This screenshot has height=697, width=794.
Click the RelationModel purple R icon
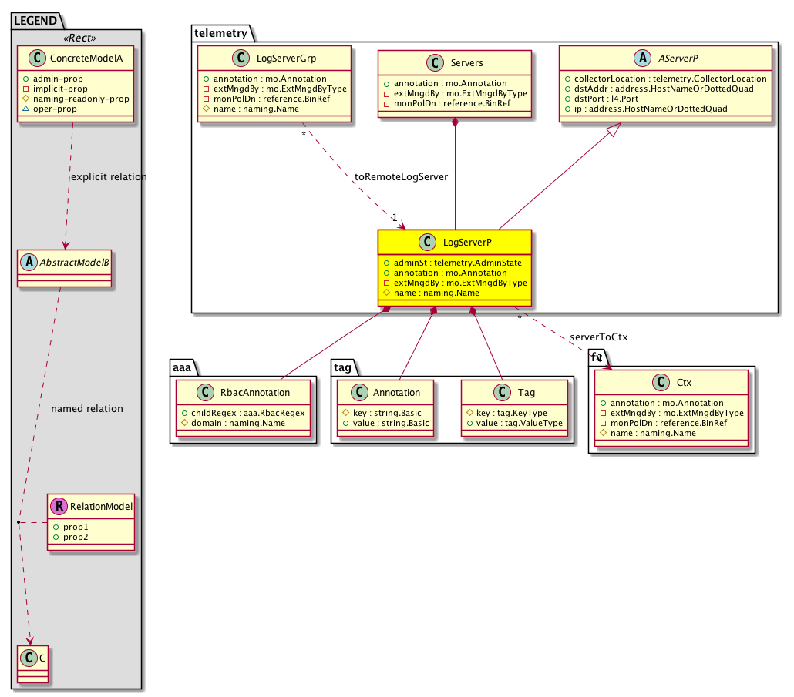58,506
